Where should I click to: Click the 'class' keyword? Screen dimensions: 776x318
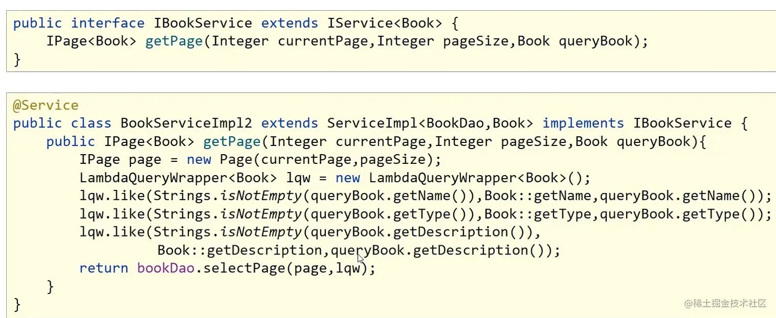pos(91,123)
